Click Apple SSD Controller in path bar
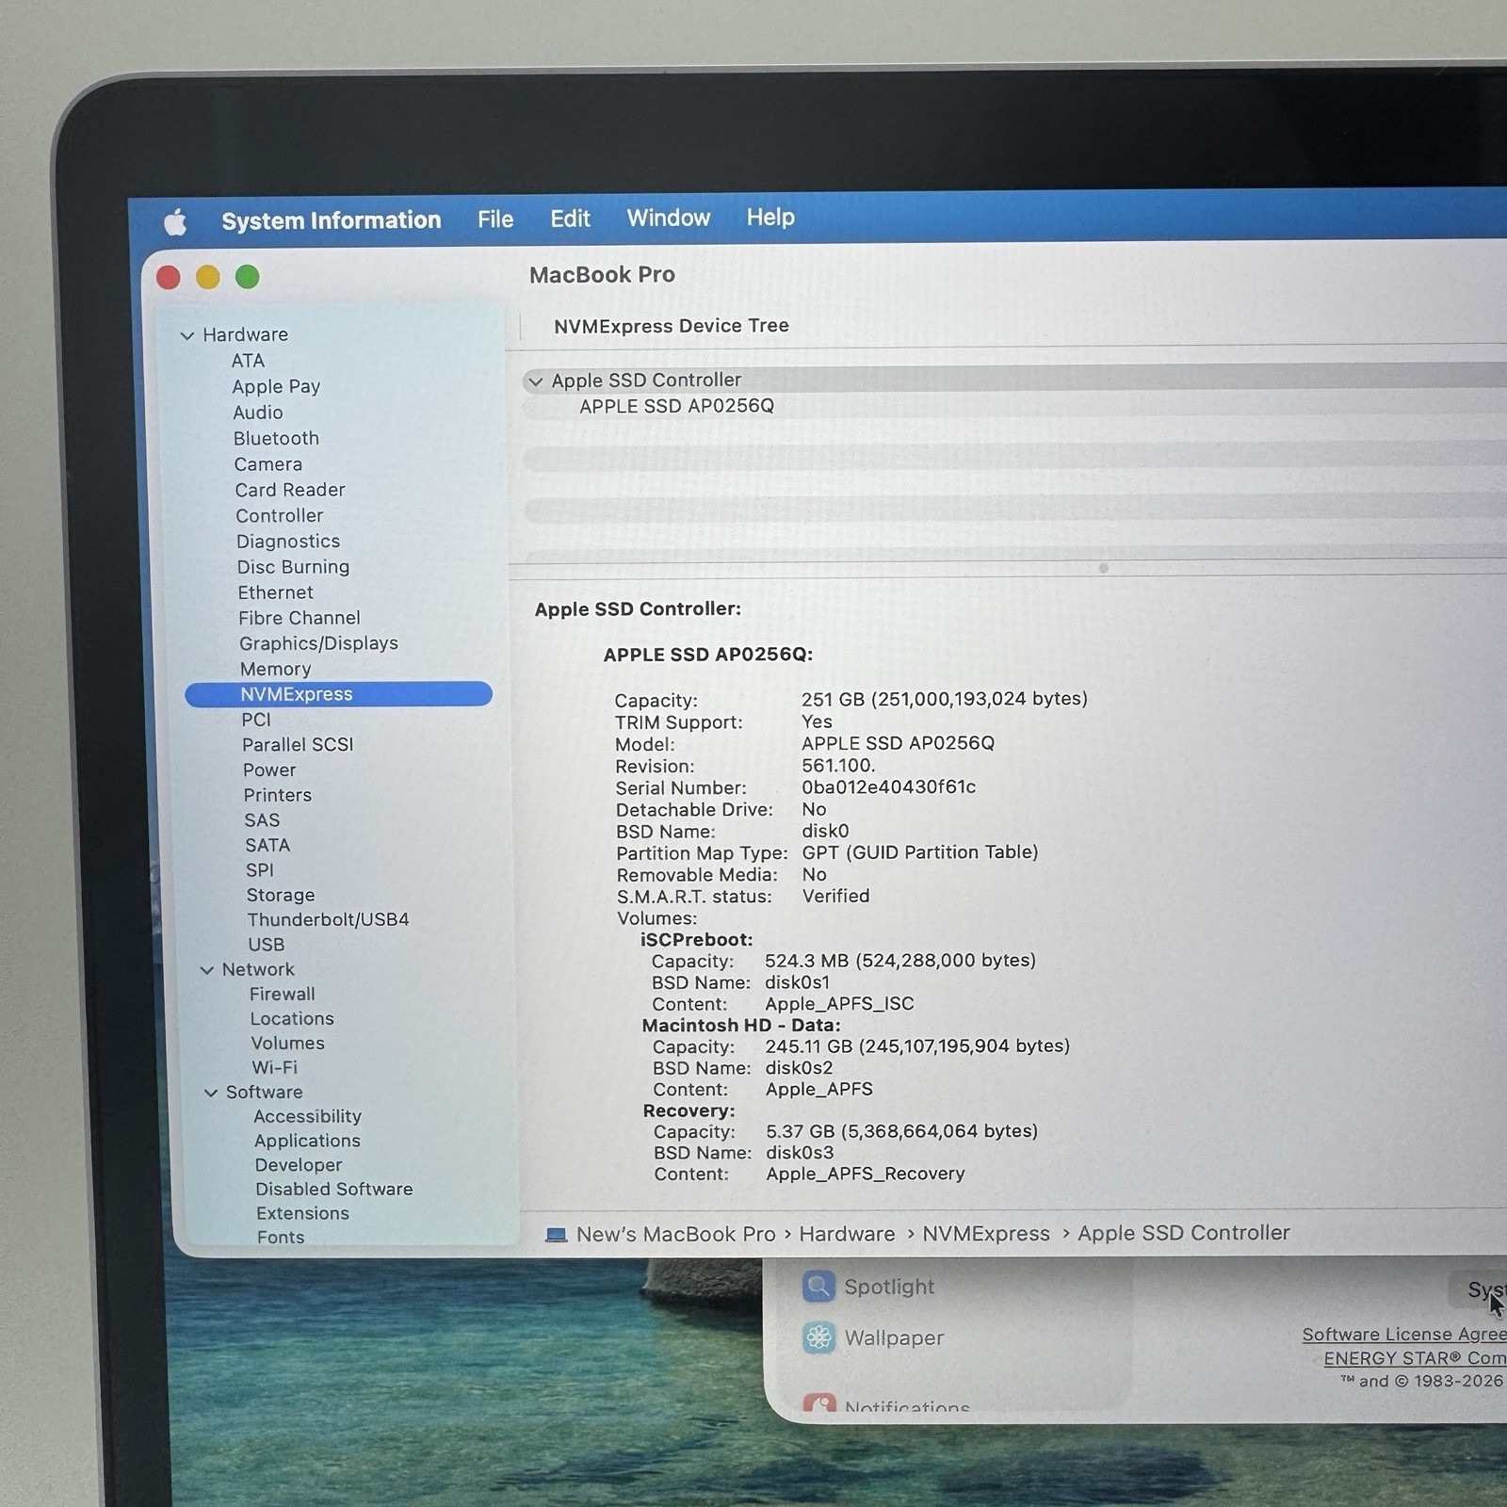Screen dimensions: 1507x1507 click(x=1183, y=1232)
